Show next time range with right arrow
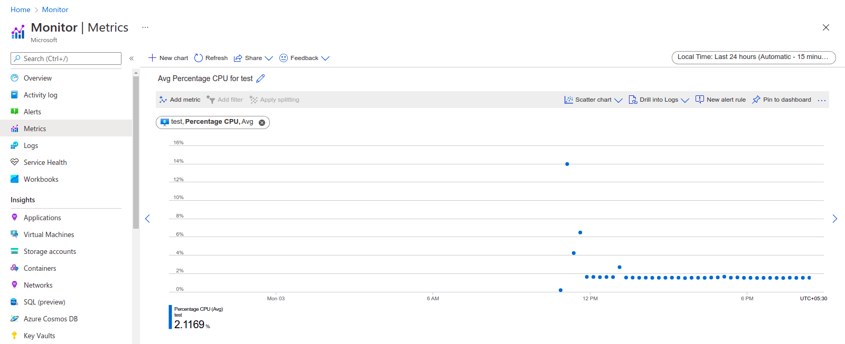 click(x=835, y=219)
